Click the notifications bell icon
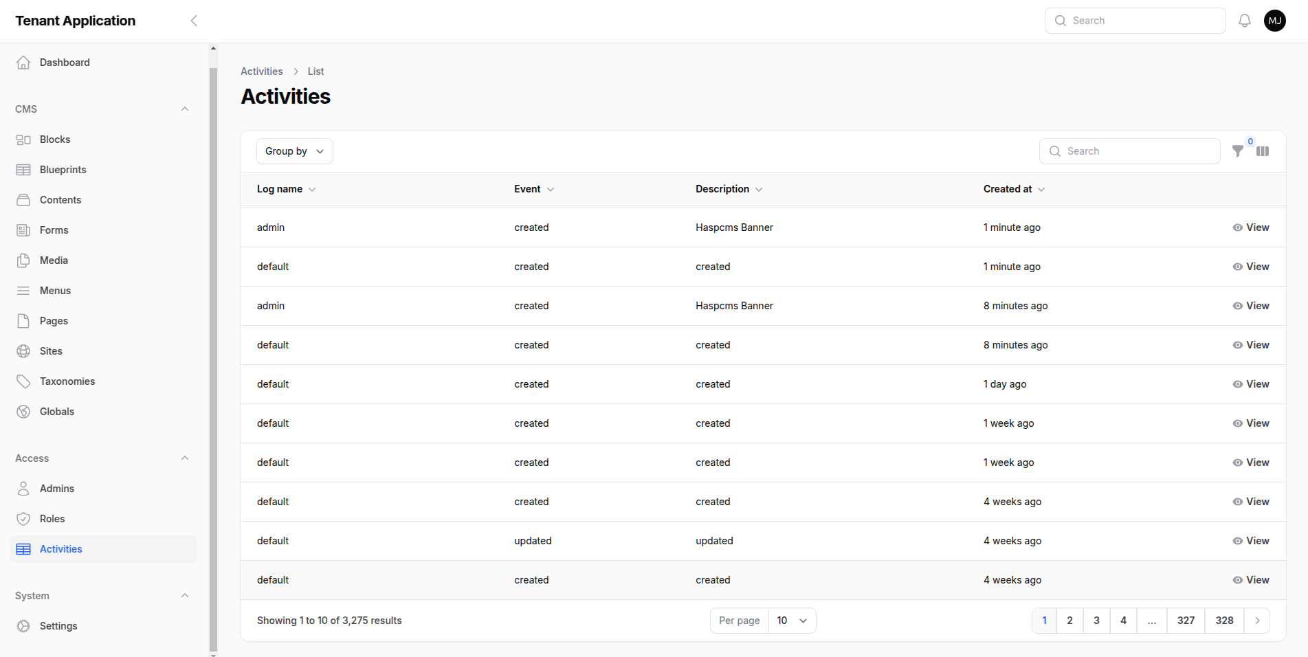1308x657 pixels. pyautogui.click(x=1244, y=21)
